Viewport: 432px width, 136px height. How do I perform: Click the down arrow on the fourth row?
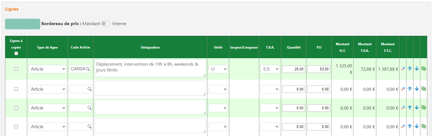coord(416,126)
